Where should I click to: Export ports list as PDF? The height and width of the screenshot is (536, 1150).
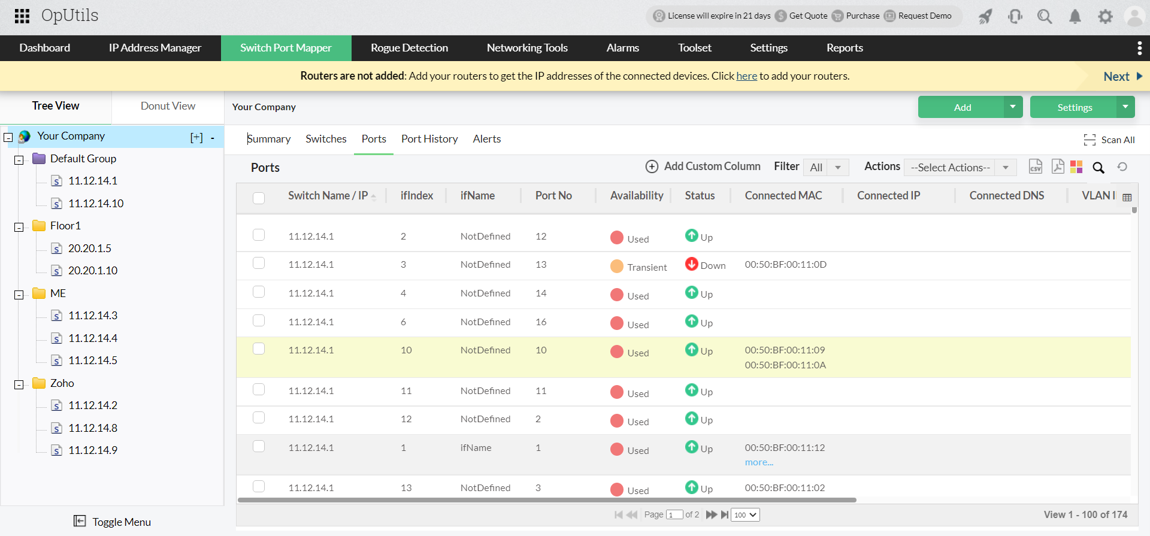click(x=1057, y=166)
